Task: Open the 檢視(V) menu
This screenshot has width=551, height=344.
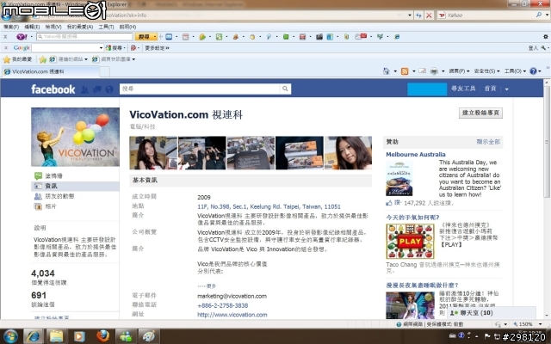Action: tap(53, 27)
